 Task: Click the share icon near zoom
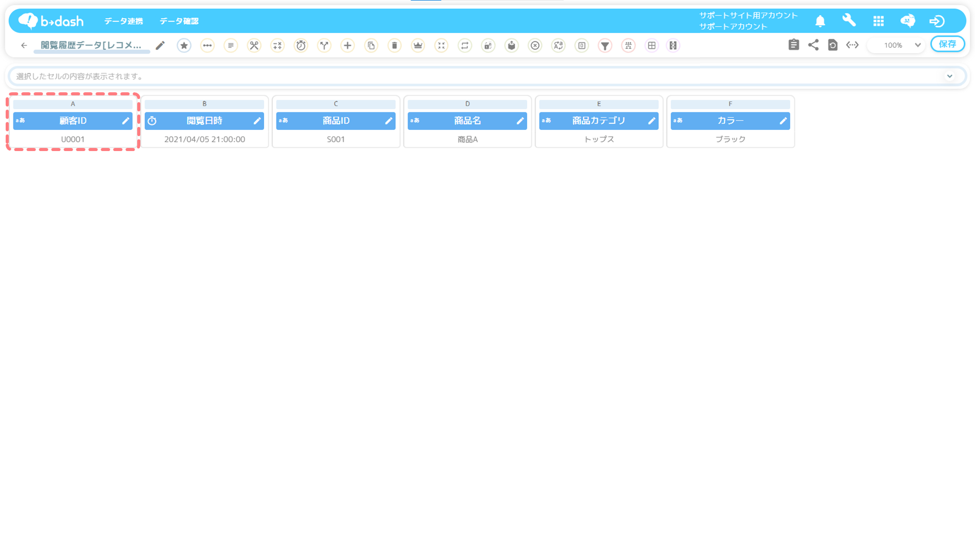click(x=814, y=45)
